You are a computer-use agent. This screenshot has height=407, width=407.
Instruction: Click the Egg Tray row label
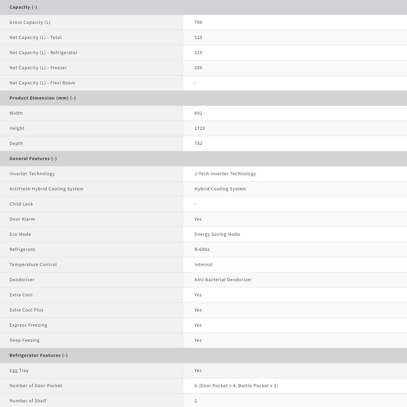(x=19, y=370)
